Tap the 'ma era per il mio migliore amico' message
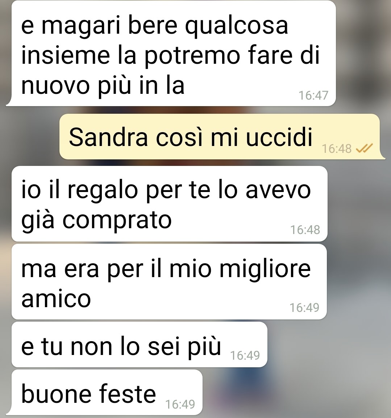 click(169, 281)
